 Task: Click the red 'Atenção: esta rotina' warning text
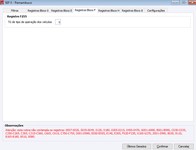(96, 133)
